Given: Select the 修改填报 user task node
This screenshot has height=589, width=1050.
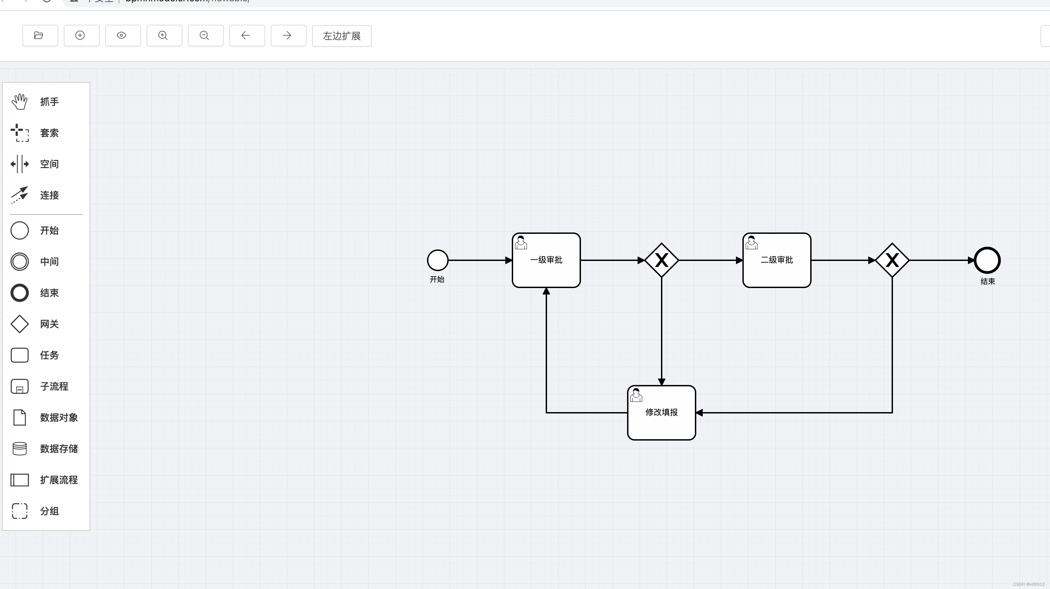Looking at the screenshot, I should (x=662, y=413).
